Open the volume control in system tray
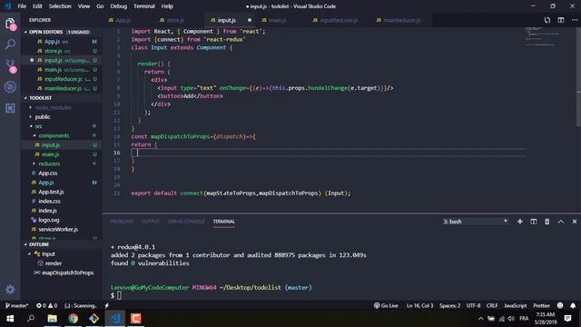The width and height of the screenshot is (581, 327). [x=511, y=319]
